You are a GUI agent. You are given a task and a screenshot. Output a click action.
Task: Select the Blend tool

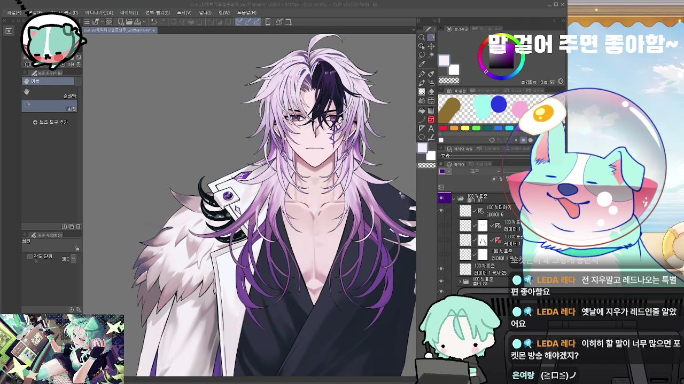coord(422,101)
